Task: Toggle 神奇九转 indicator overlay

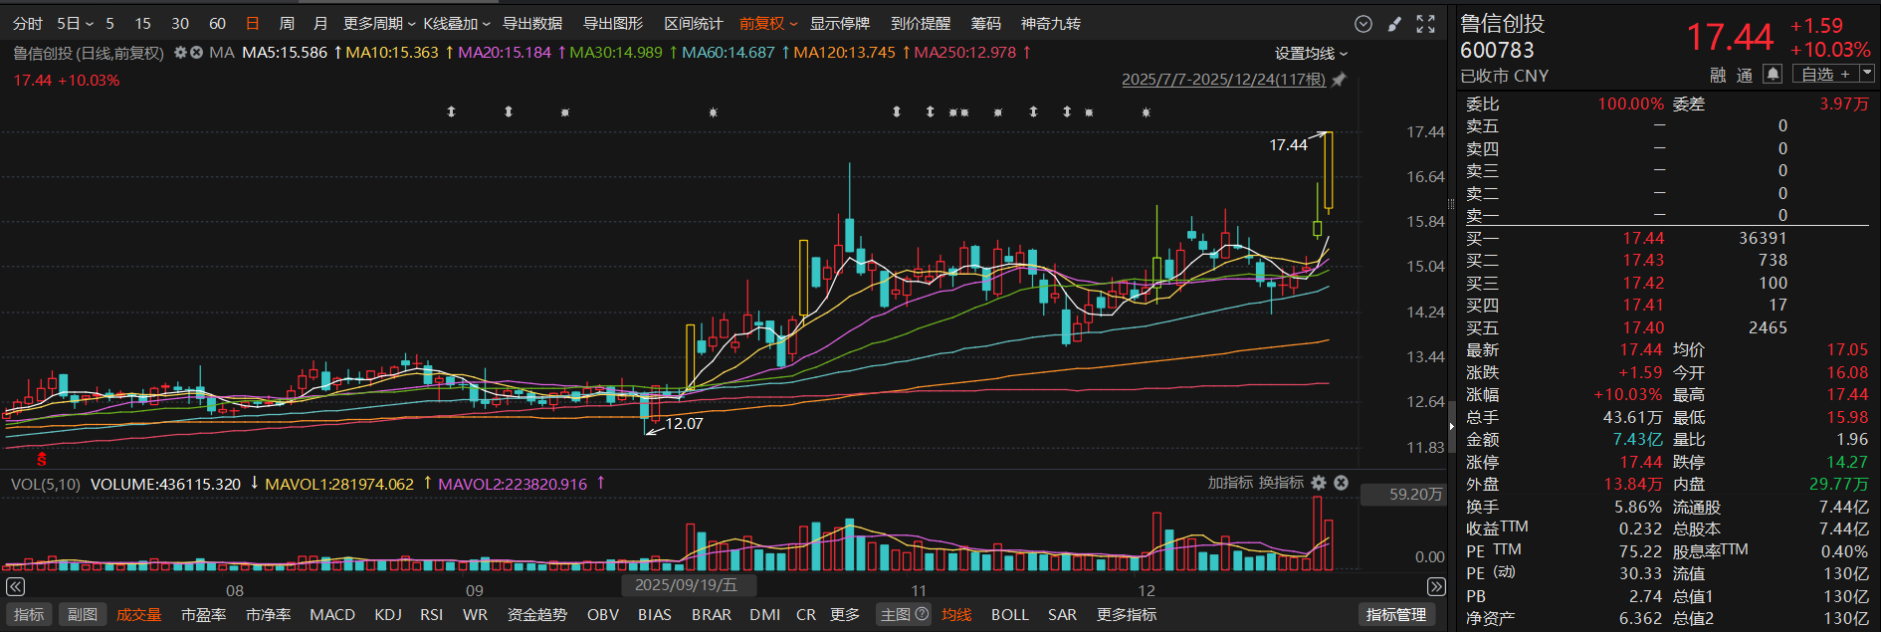Action: (x=1050, y=23)
